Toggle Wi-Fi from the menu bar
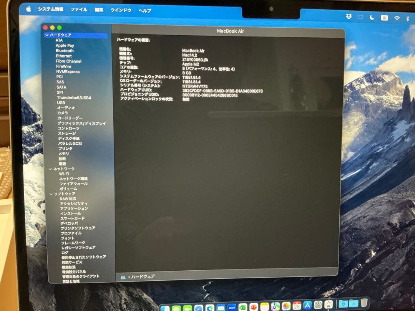The image size is (415, 311). (396, 17)
